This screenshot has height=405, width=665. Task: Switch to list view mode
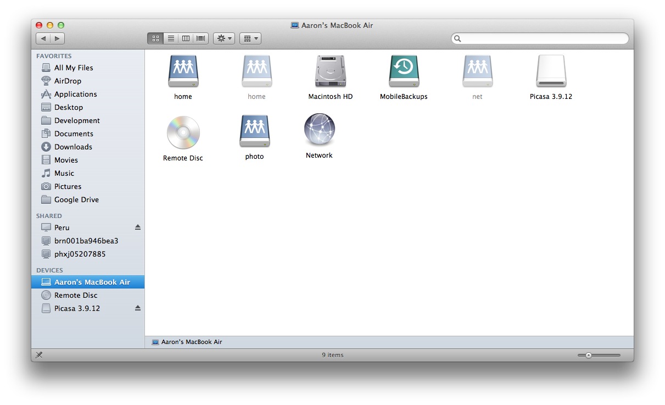tap(171, 38)
